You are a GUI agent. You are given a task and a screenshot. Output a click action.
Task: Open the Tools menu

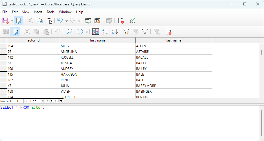point(50,12)
